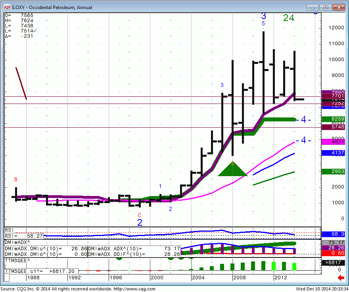Screen dimensions: 349x292
Task: Click the red C wave label
Action: pyautogui.click(x=140, y=215)
